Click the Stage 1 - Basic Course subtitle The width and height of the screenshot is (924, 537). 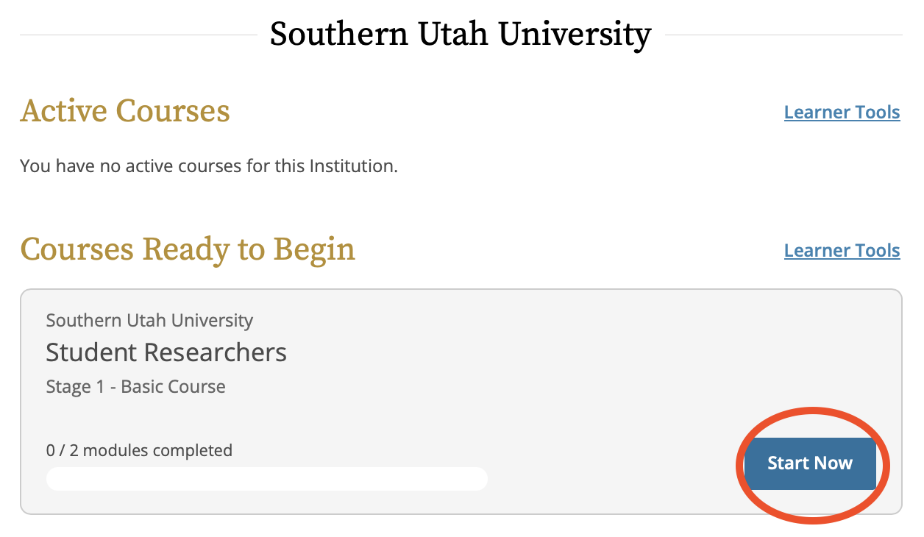[135, 387]
